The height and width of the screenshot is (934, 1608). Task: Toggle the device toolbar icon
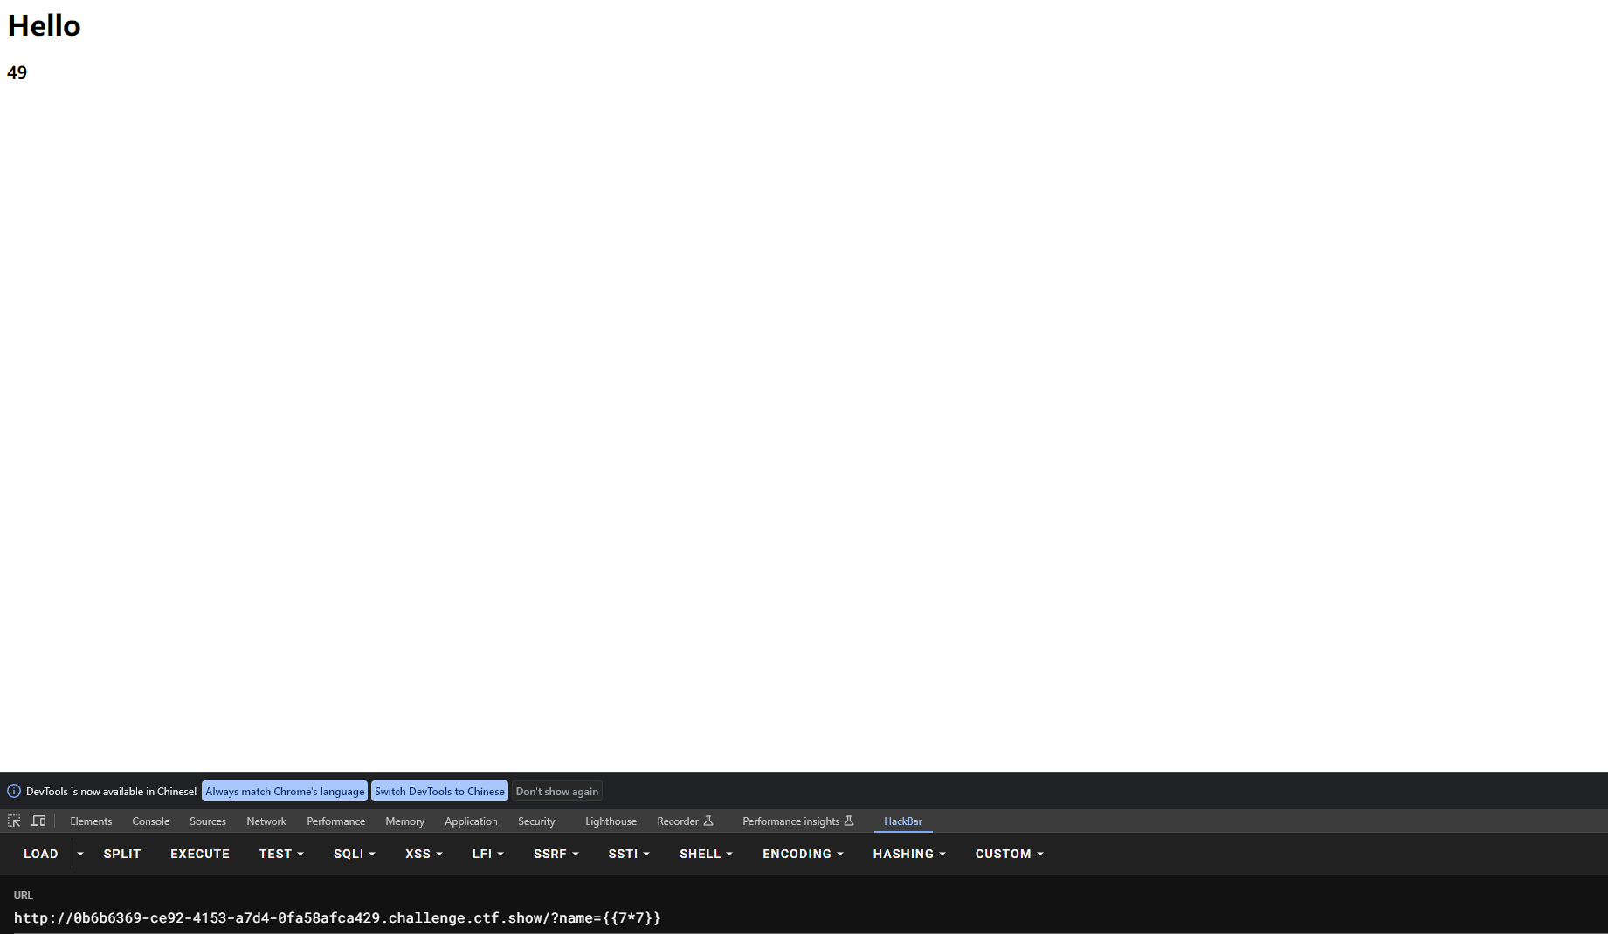38,821
